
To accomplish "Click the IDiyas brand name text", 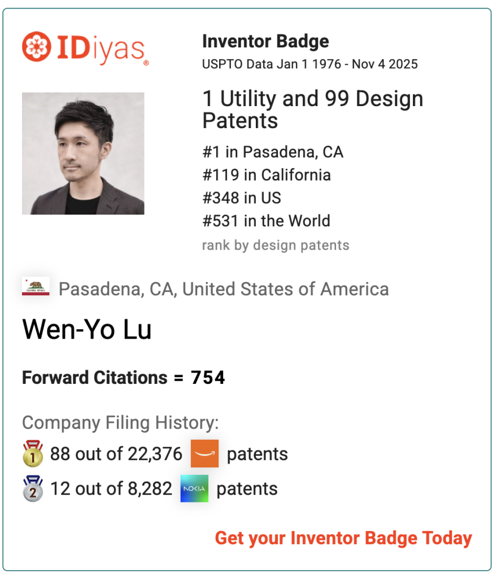I will click(101, 48).
